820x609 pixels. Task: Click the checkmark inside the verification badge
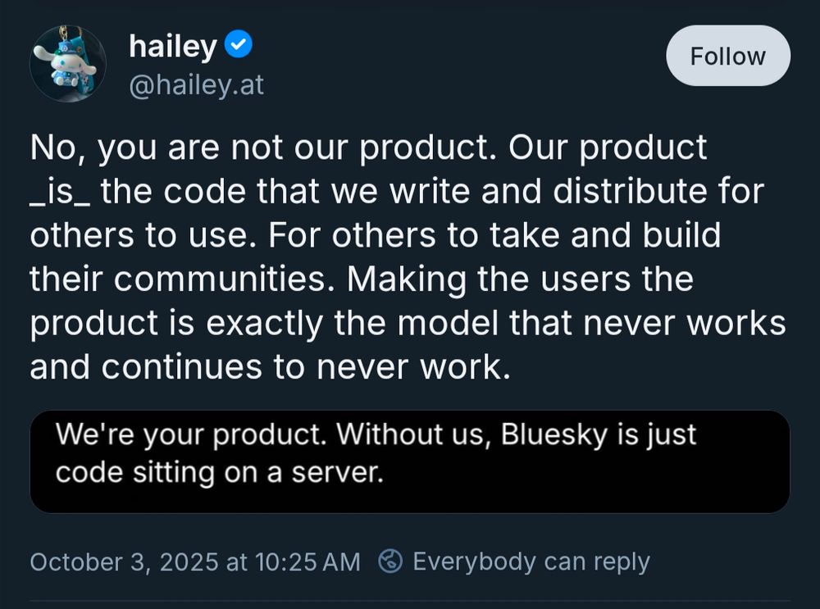[238, 45]
